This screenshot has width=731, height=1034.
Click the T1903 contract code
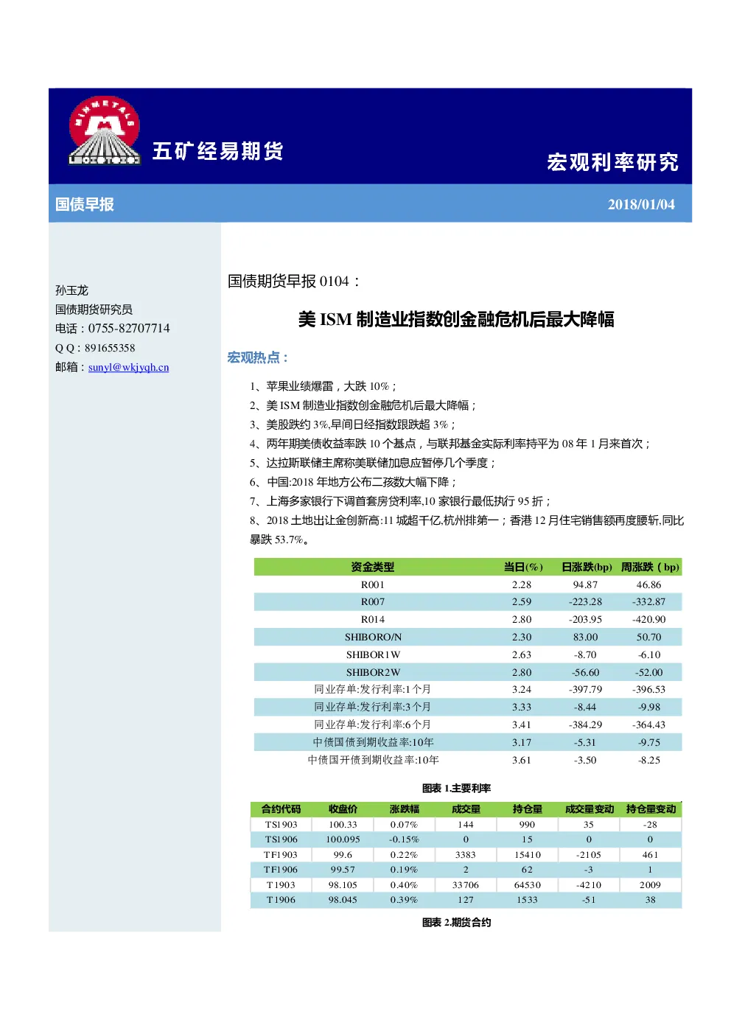point(281,885)
